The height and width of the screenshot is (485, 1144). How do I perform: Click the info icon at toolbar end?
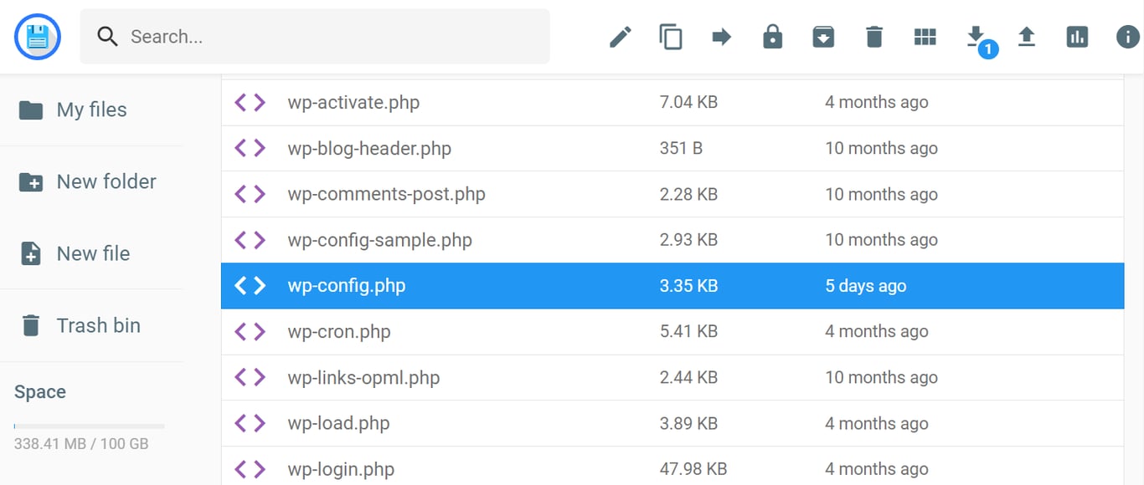[1126, 36]
